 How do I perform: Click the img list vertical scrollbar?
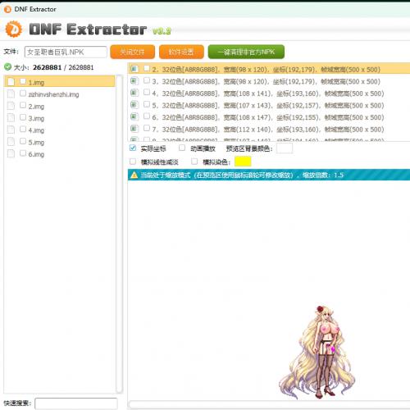coord(119,234)
